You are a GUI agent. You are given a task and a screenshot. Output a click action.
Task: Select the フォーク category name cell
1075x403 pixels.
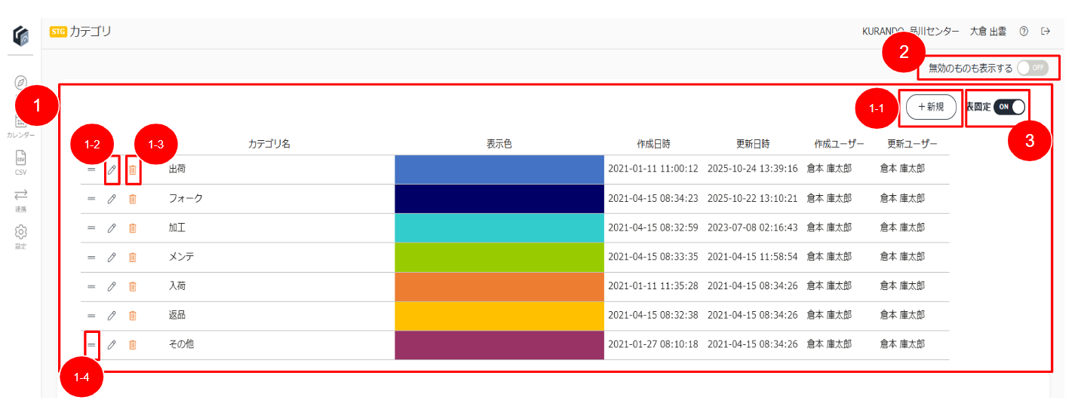pos(186,199)
